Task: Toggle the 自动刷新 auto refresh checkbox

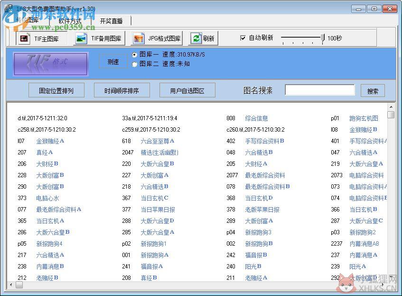Action: pos(243,38)
